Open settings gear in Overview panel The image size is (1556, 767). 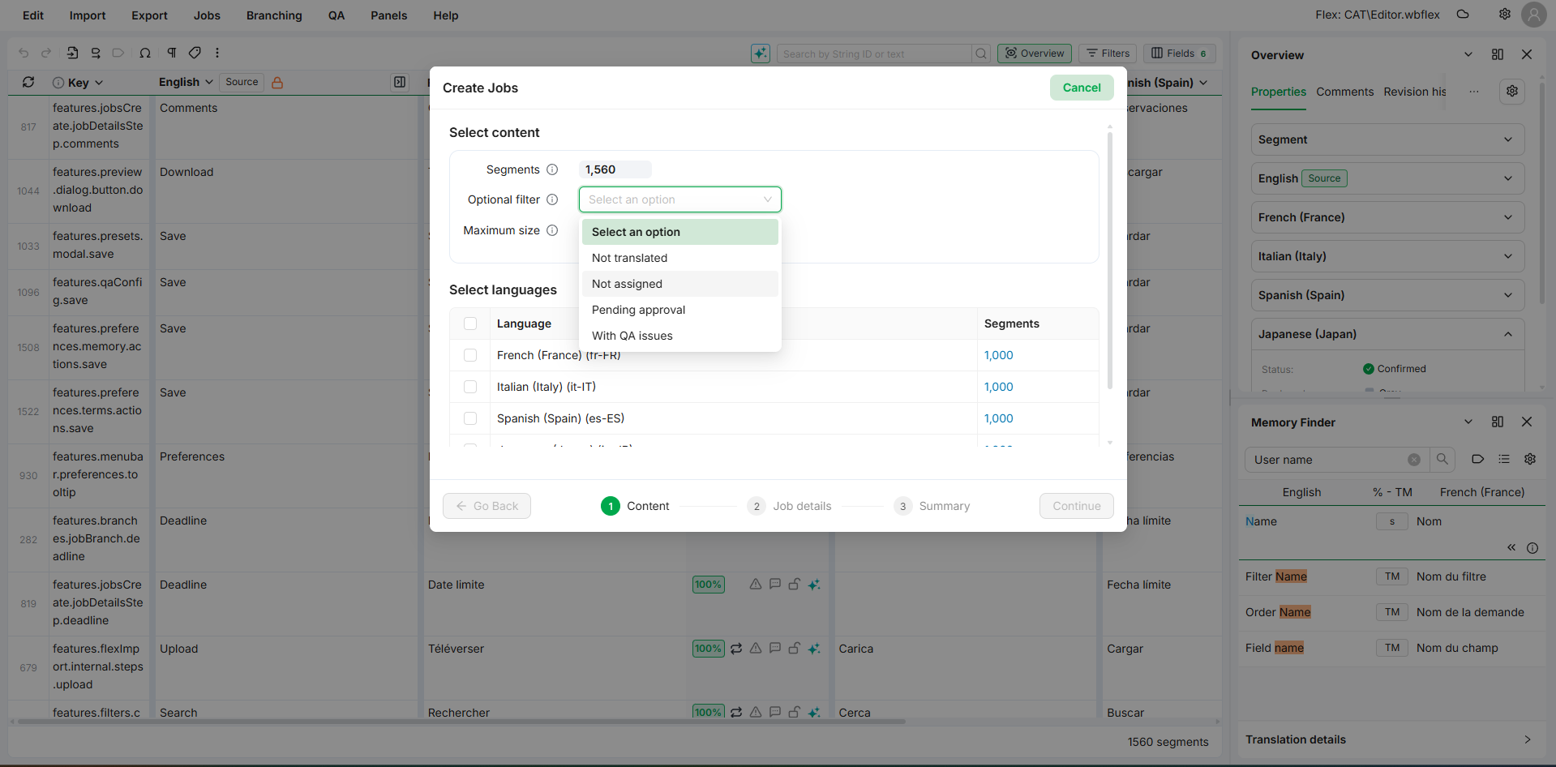point(1511,92)
